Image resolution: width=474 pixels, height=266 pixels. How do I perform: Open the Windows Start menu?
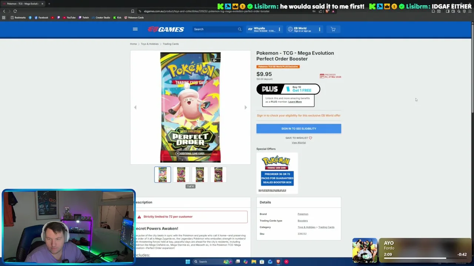pos(188,262)
